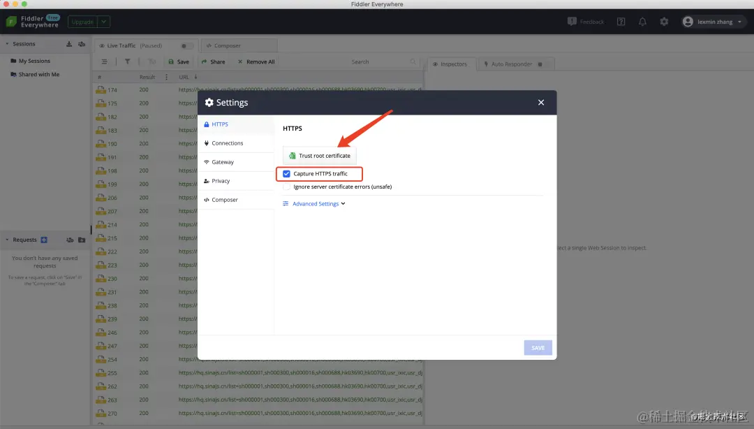Click the Save toolbar button

click(x=179, y=61)
